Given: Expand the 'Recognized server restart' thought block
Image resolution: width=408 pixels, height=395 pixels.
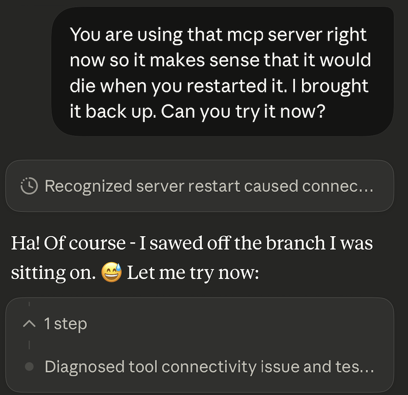Looking at the screenshot, I should tap(199, 186).
